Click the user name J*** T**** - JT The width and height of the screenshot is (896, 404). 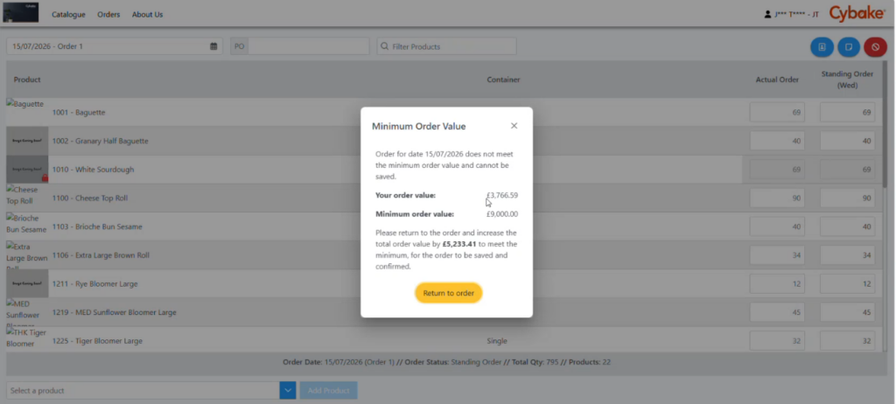pos(797,14)
